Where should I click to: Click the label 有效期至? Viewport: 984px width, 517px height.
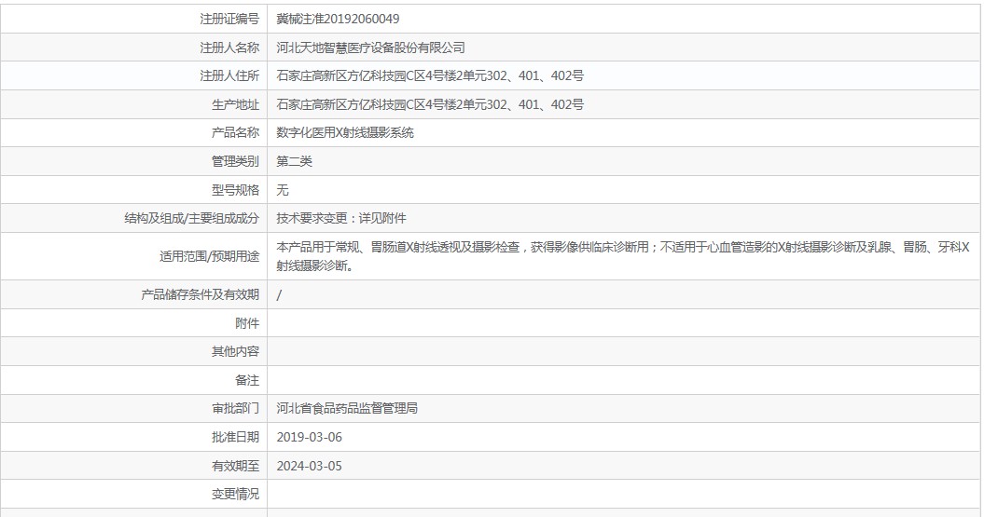[x=235, y=467]
